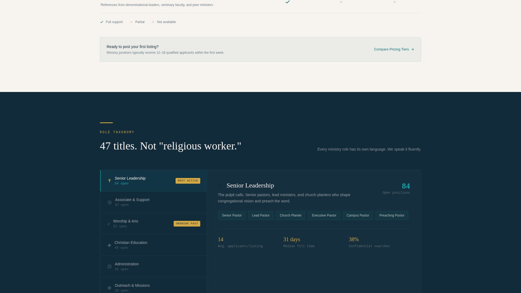Click the '67 open' count text
The height and width of the screenshot is (293, 521).
[122, 205]
